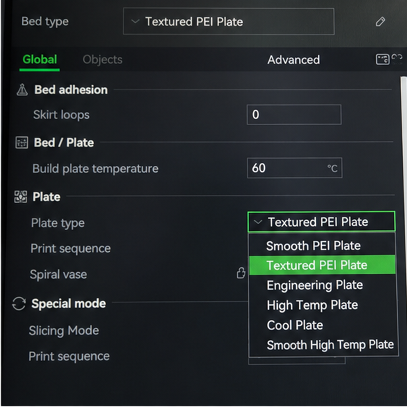
Task: Click the compare presets icon beside Advanced
Action: click(383, 60)
